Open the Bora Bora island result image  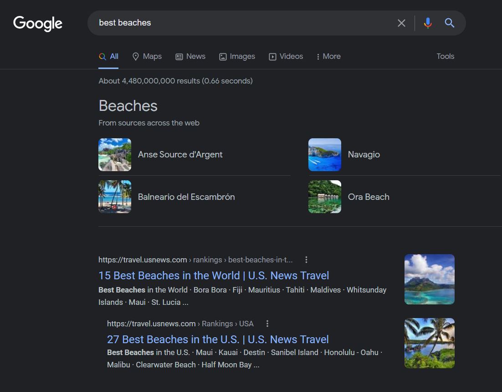coord(429,279)
